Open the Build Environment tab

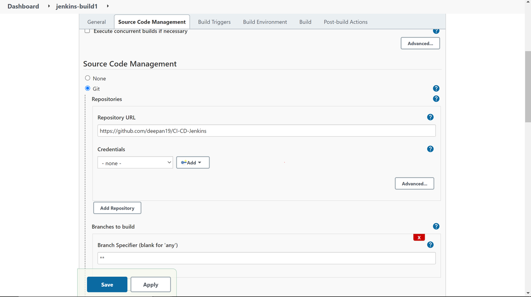(265, 22)
